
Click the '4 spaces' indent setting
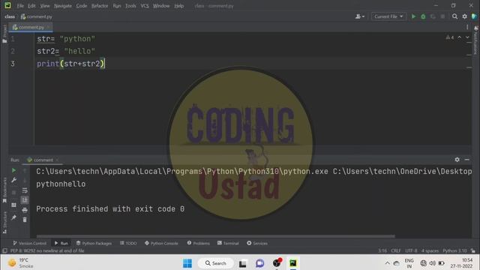(430, 250)
